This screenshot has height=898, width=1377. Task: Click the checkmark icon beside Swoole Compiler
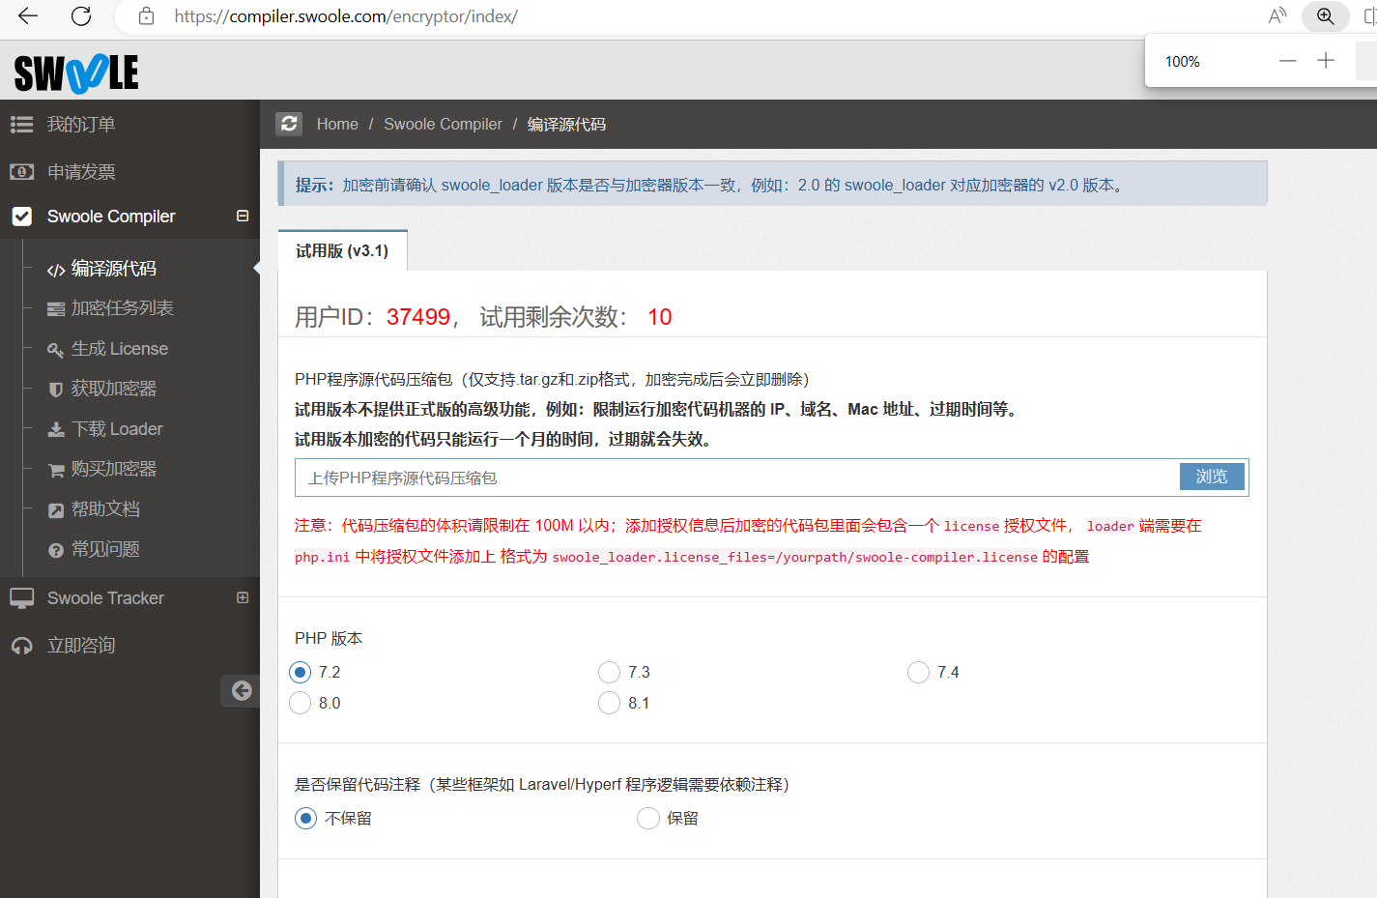[x=21, y=217]
